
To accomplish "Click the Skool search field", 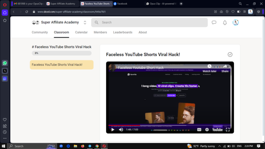I will click(149, 22).
